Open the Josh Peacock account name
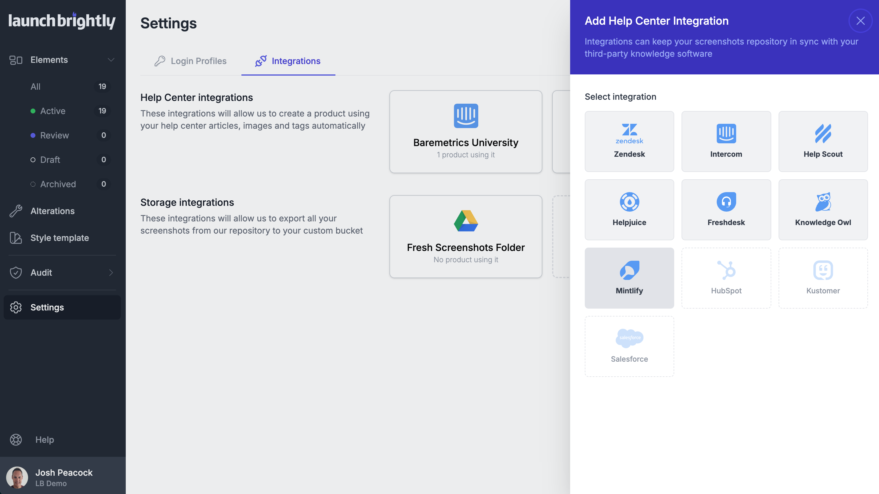The width and height of the screenshot is (879, 494). (x=64, y=473)
